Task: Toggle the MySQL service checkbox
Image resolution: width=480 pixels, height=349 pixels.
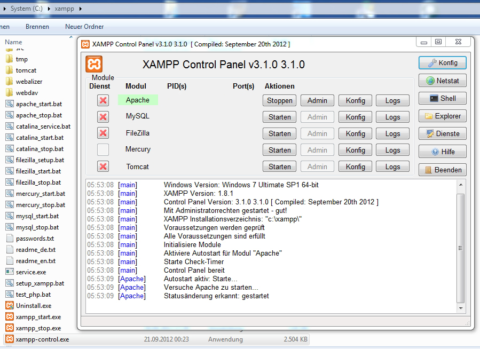Action: click(x=103, y=117)
